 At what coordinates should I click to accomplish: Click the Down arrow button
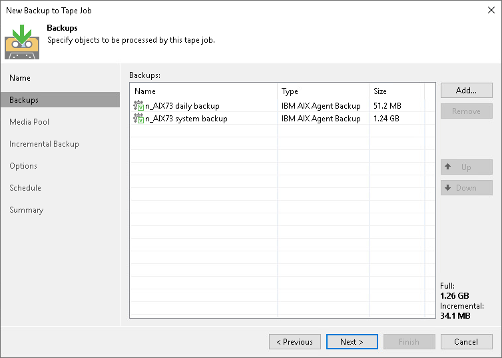466,188
